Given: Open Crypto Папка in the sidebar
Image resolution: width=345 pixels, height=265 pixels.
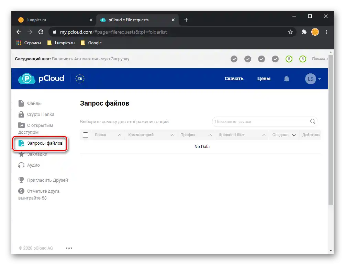Looking at the screenshot, I should (x=36, y=115).
